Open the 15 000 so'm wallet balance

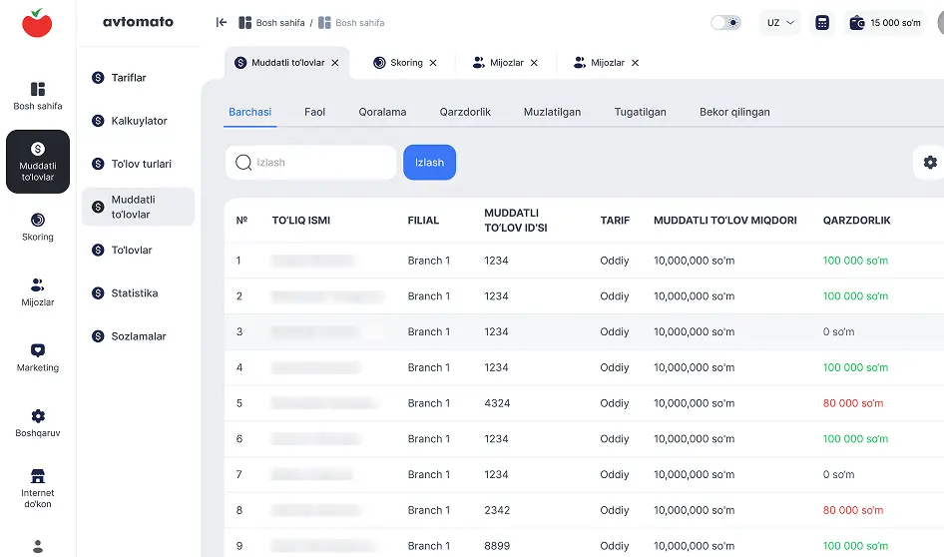pos(885,22)
